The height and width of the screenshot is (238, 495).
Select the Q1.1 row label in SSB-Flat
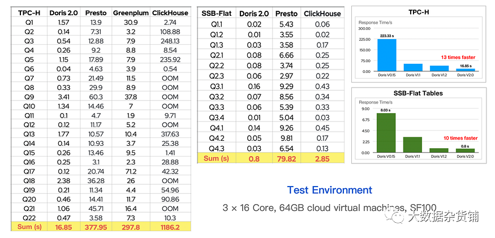pyautogui.click(x=217, y=24)
